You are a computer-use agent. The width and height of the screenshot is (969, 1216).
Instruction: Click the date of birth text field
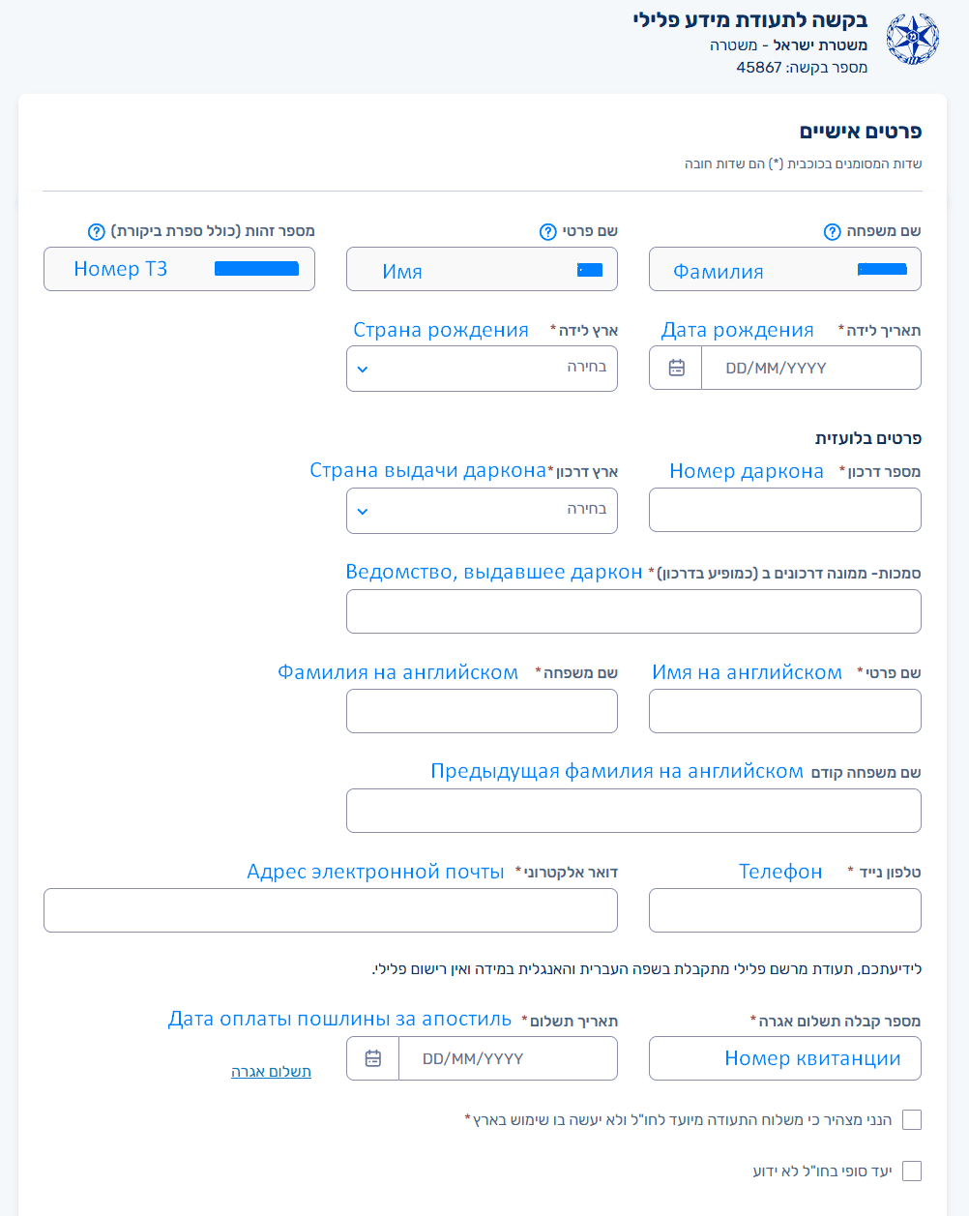pyautogui.click(x=810, y=369)
